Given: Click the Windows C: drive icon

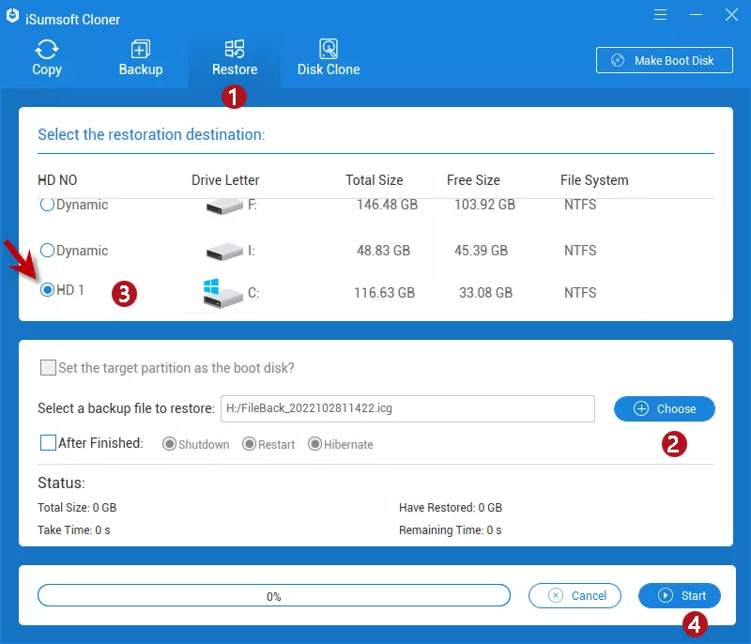Looking at the screenshot, I should click(x=222, y=293).
